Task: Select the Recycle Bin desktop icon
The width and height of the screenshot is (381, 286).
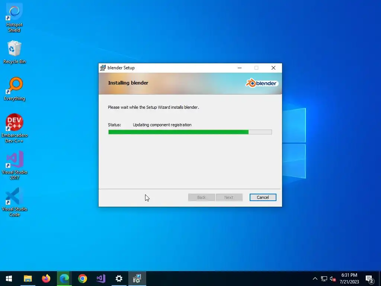Action: point(15,52)
